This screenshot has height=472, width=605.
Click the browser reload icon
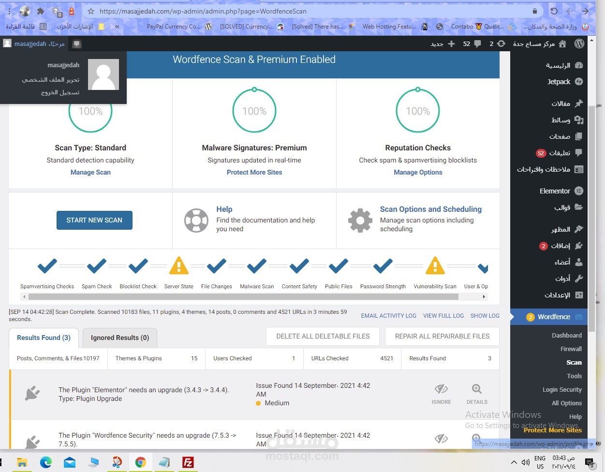point(554,11)
